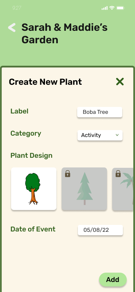The image size is (135, 292).
Task: Tap the lock icon on the pine tree
Action: click(67, 174)
